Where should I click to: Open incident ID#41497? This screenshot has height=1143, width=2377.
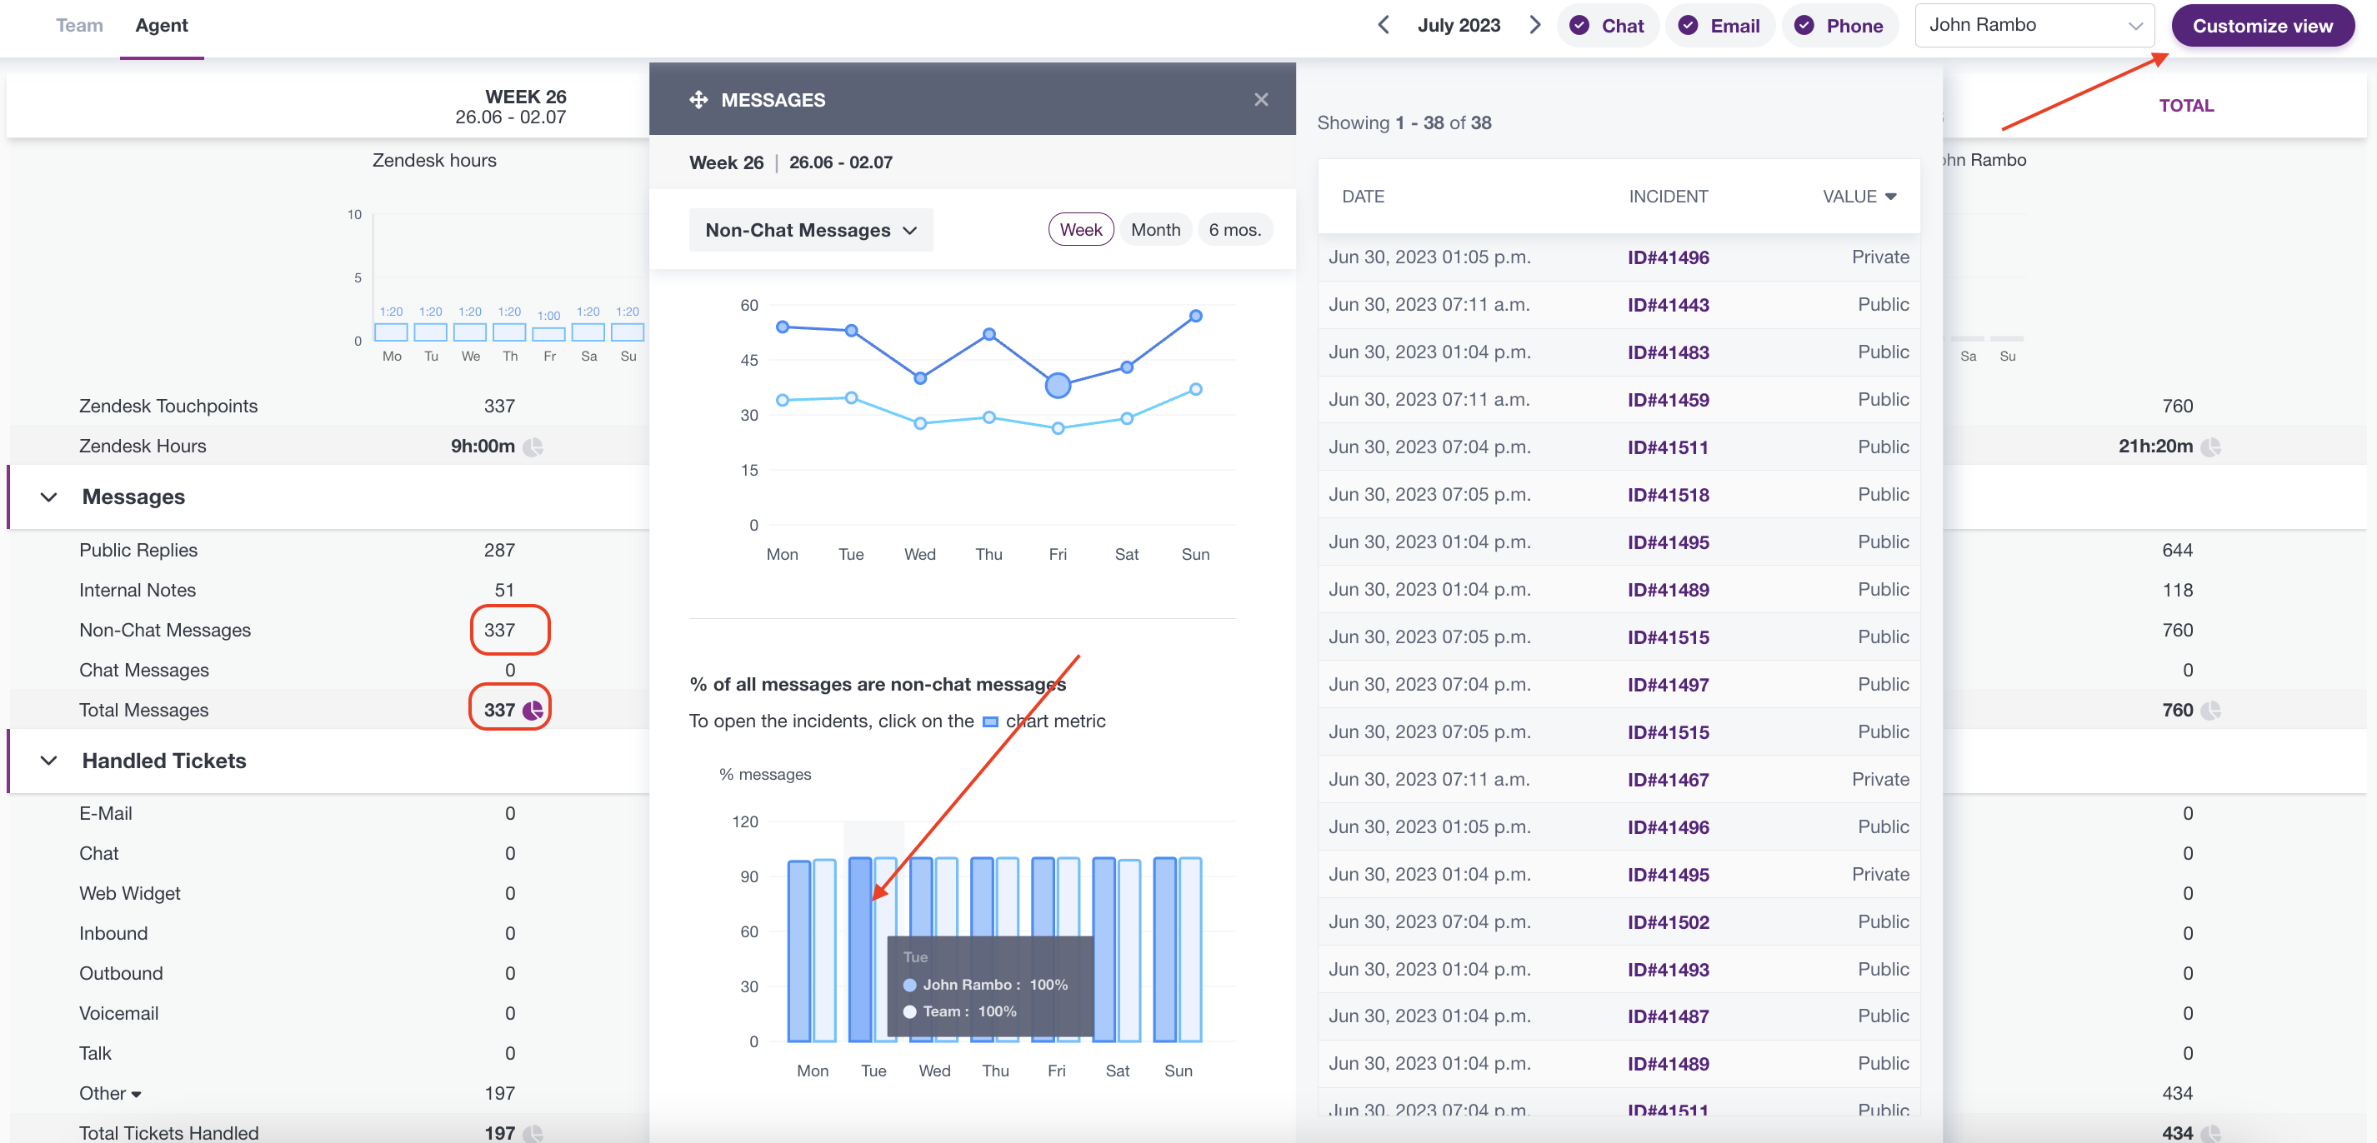pos(1668,685)
